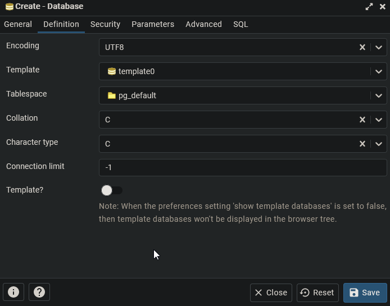Expand the Character type dropdown arrow
390x306 pixels.
coord(379,144)
